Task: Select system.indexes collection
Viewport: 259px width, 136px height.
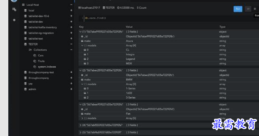Action: 47,67
